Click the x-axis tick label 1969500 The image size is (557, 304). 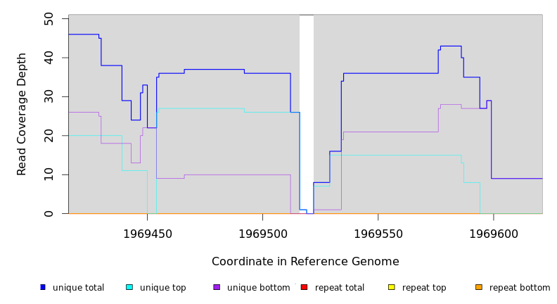(x=263, y=234)
